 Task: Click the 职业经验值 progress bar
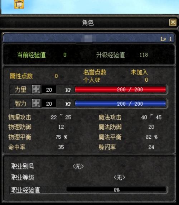[116, 190]
